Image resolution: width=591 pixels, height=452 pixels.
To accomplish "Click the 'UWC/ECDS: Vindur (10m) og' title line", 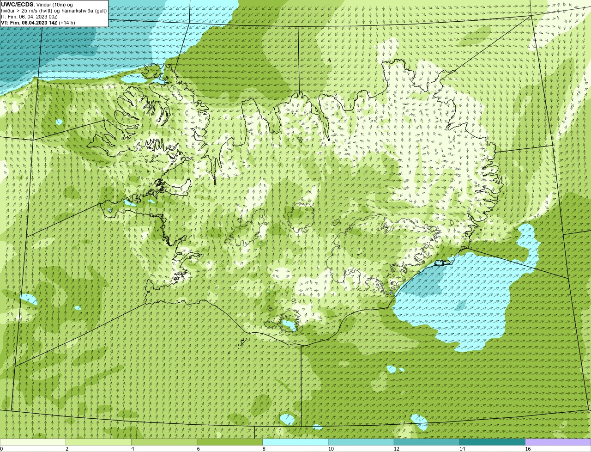I will coord(37,5).
